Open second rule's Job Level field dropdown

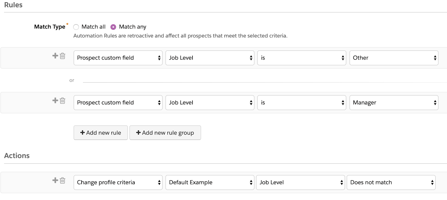click(210, 103)
